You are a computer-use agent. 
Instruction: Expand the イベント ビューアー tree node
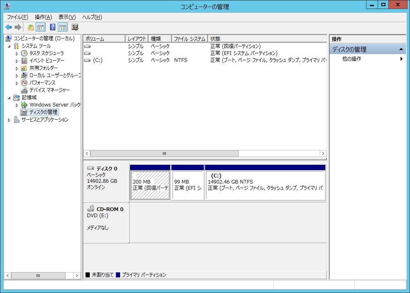coord(17,61)
